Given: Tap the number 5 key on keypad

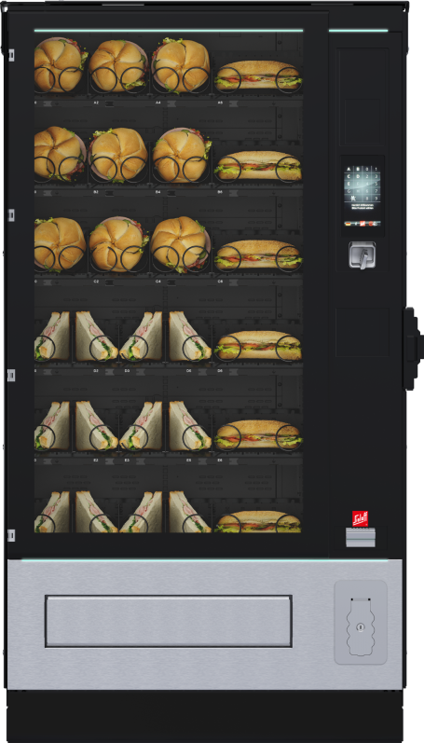Looking at the screenshot, I should tap(376, 184).
